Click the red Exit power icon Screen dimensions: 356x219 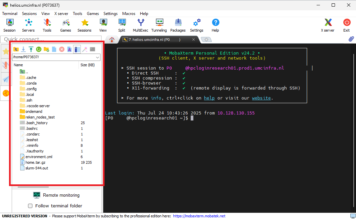(x=346, y=25)
